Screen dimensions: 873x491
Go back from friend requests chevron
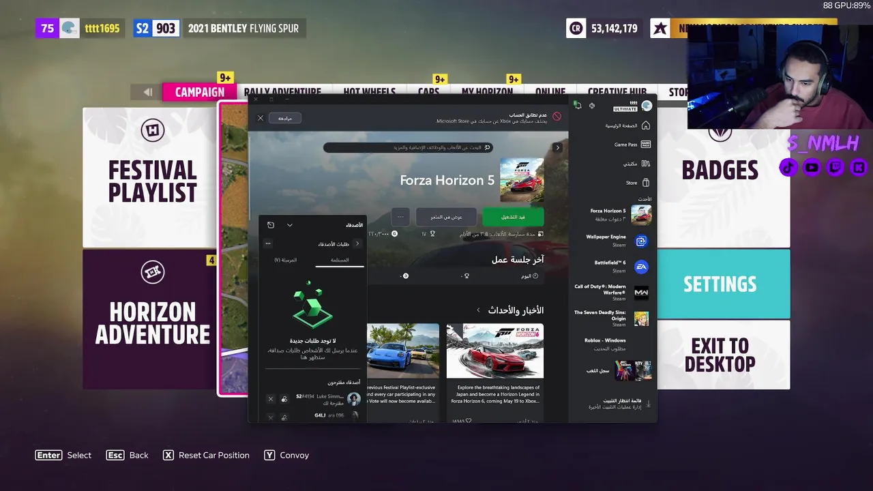(357, 243)
